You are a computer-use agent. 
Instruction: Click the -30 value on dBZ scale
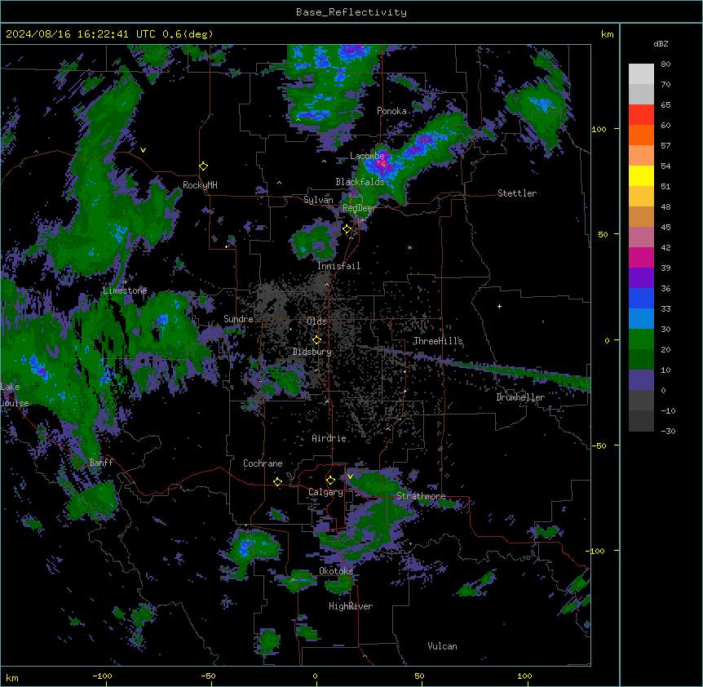(x=668, y=431)
